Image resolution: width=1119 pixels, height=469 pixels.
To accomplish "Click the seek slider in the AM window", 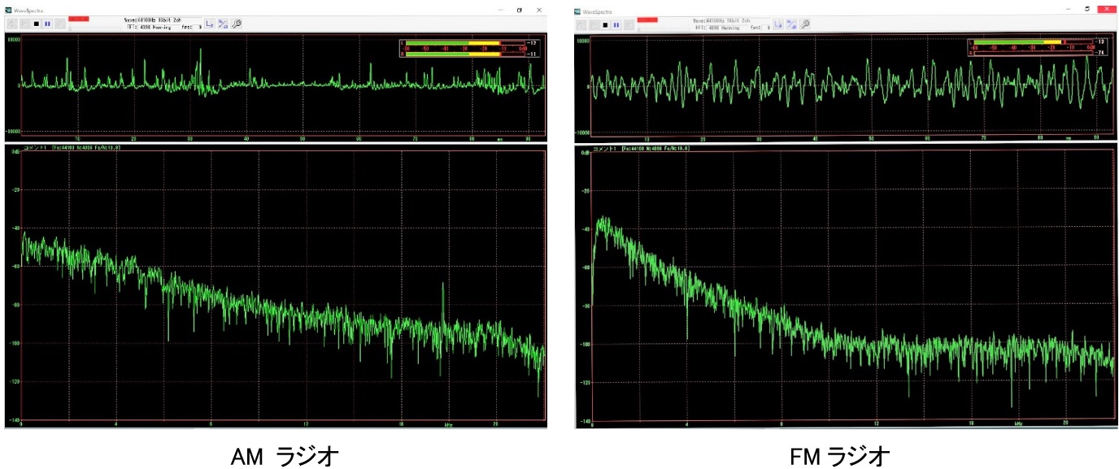I will 95,29.
